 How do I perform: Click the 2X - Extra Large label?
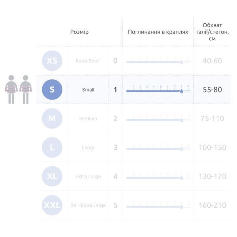point(88,205)
